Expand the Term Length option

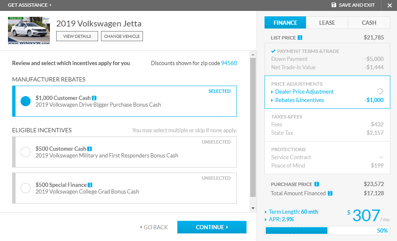point(293,212)
